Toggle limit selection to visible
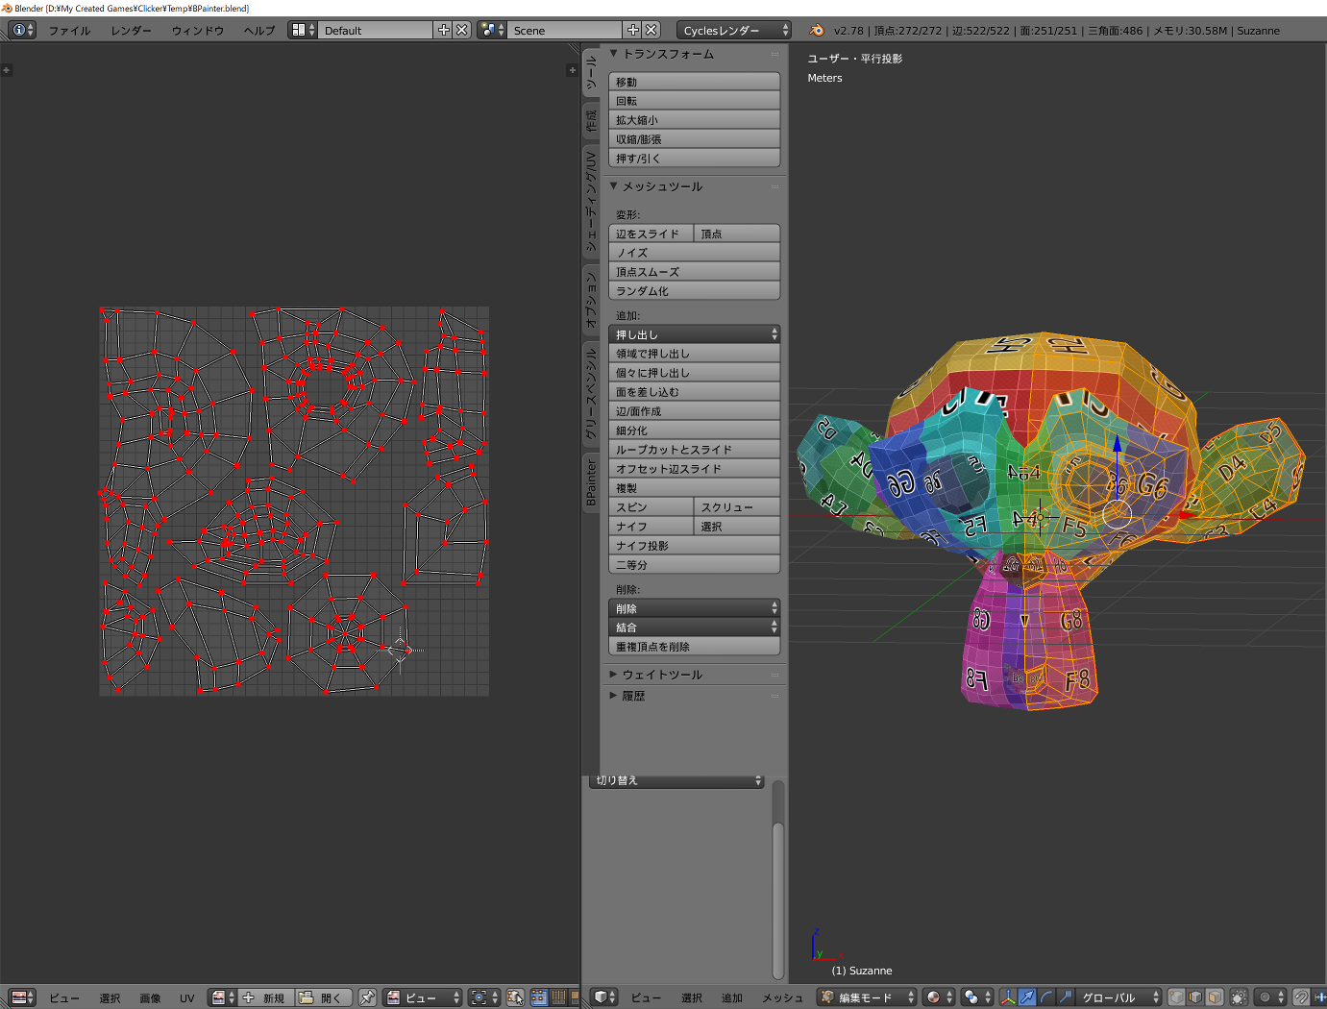The height and width of the screenshot is (1009, 1327). (x=1239, y=997)
